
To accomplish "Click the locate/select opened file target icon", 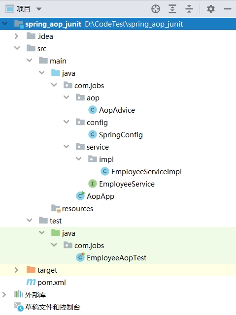I will [156, 9].
